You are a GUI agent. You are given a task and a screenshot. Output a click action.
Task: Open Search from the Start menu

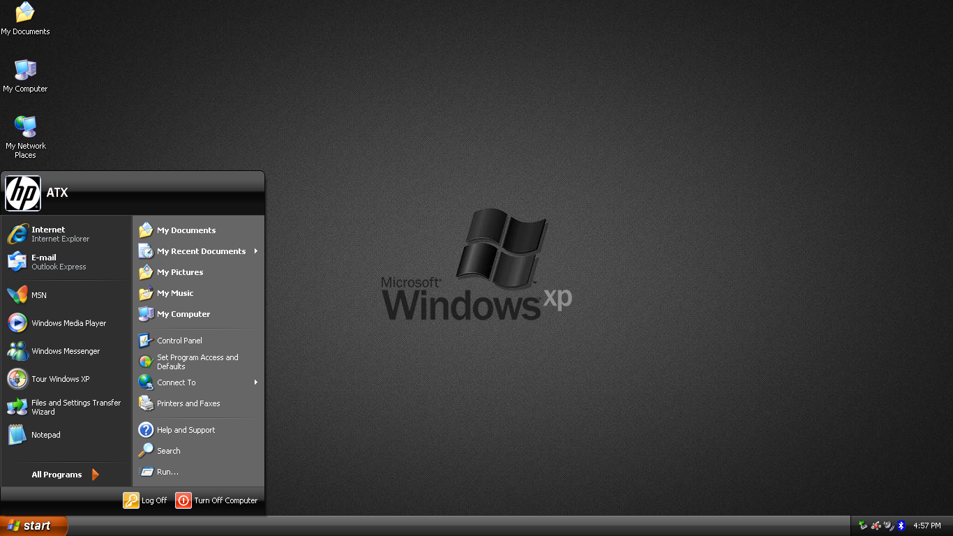coord(198,451)
